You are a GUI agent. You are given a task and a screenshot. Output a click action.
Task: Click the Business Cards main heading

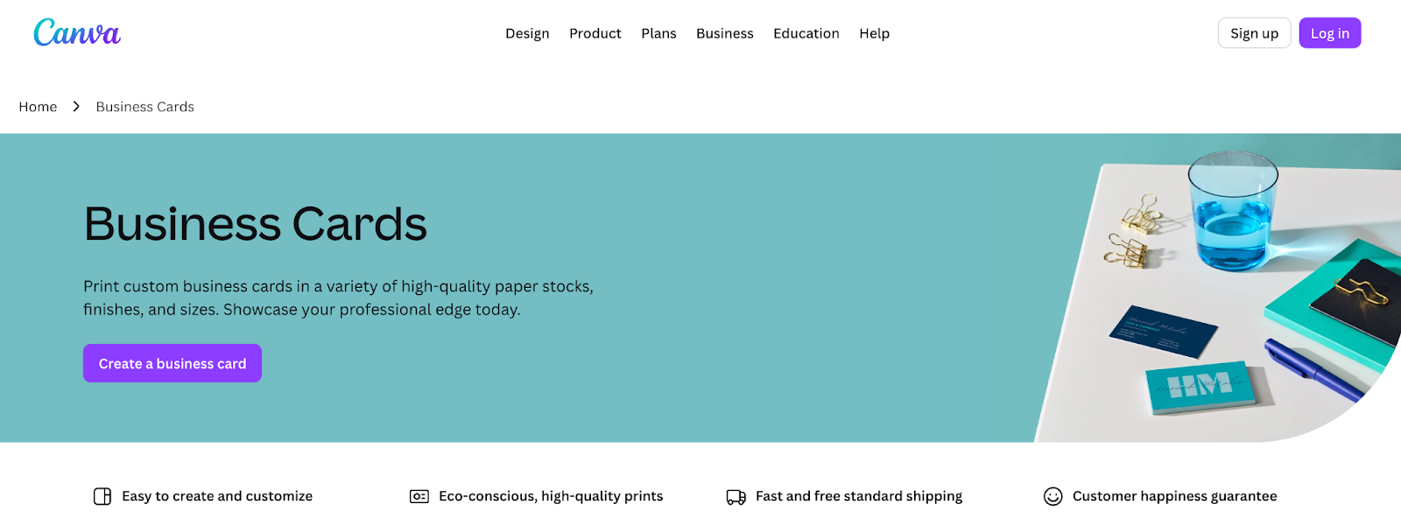(x=255, y=224)
